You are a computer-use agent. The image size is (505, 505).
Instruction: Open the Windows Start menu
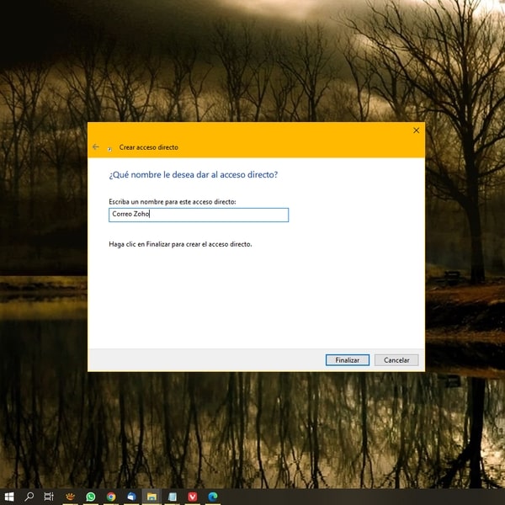click(9, 497)
